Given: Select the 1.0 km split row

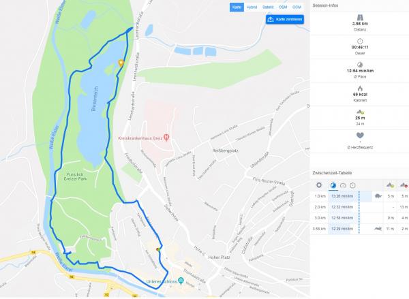Looking at the screenshot, I should [359, 196].
